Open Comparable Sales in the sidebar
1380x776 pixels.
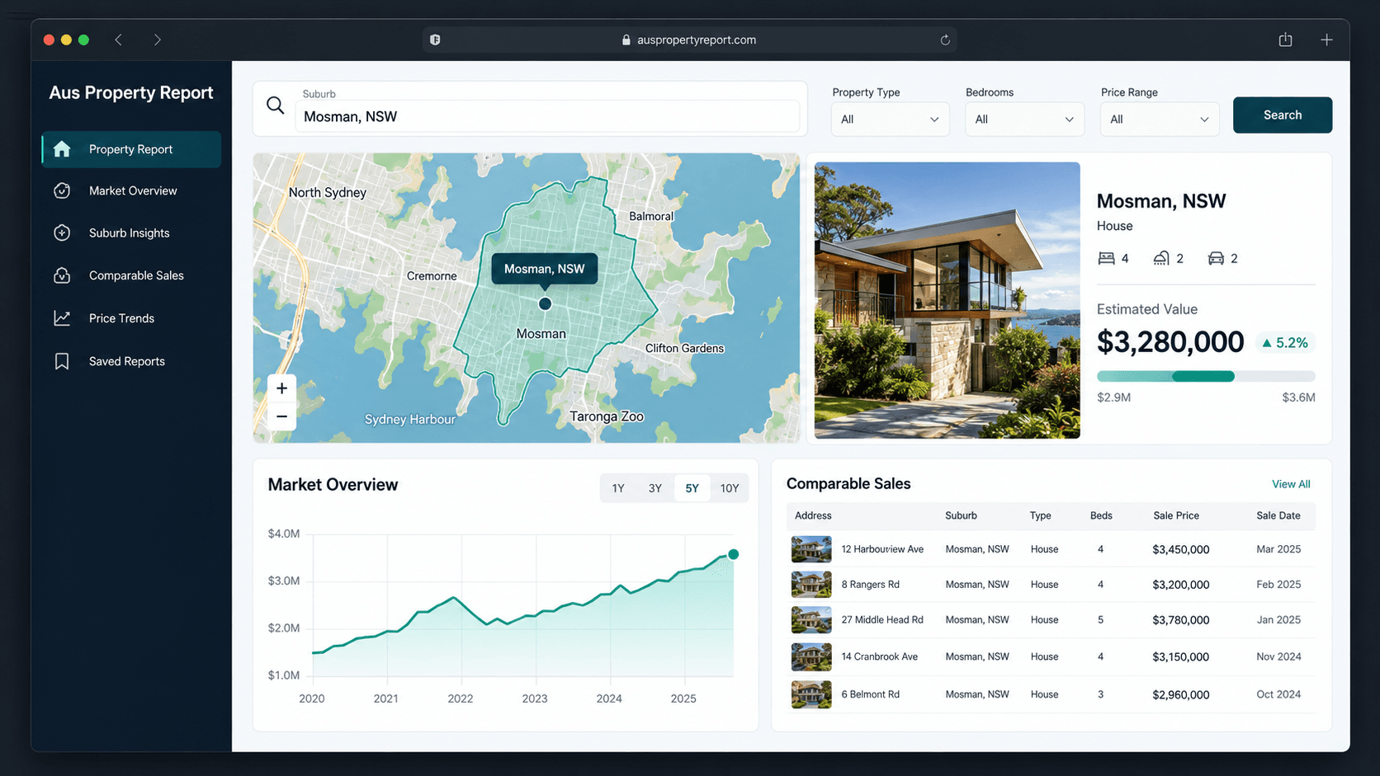click(x=131, y=275)
